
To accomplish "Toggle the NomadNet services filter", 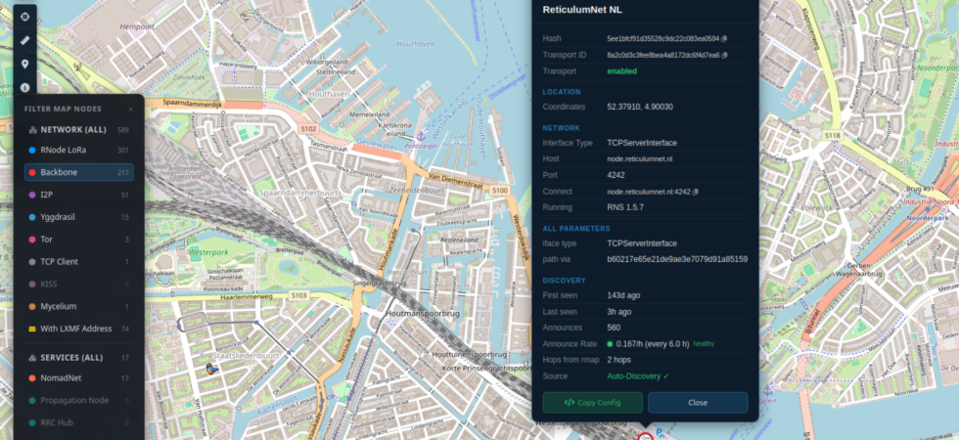I will (79, 378).
